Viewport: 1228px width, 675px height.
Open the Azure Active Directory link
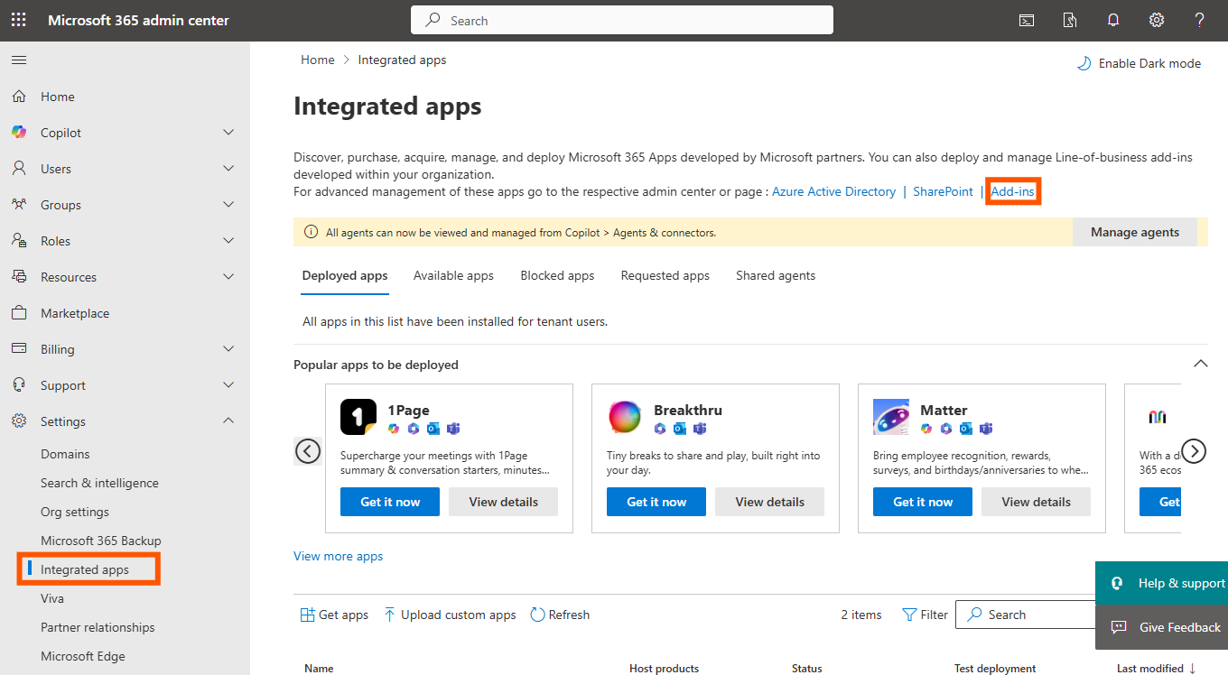833,191
